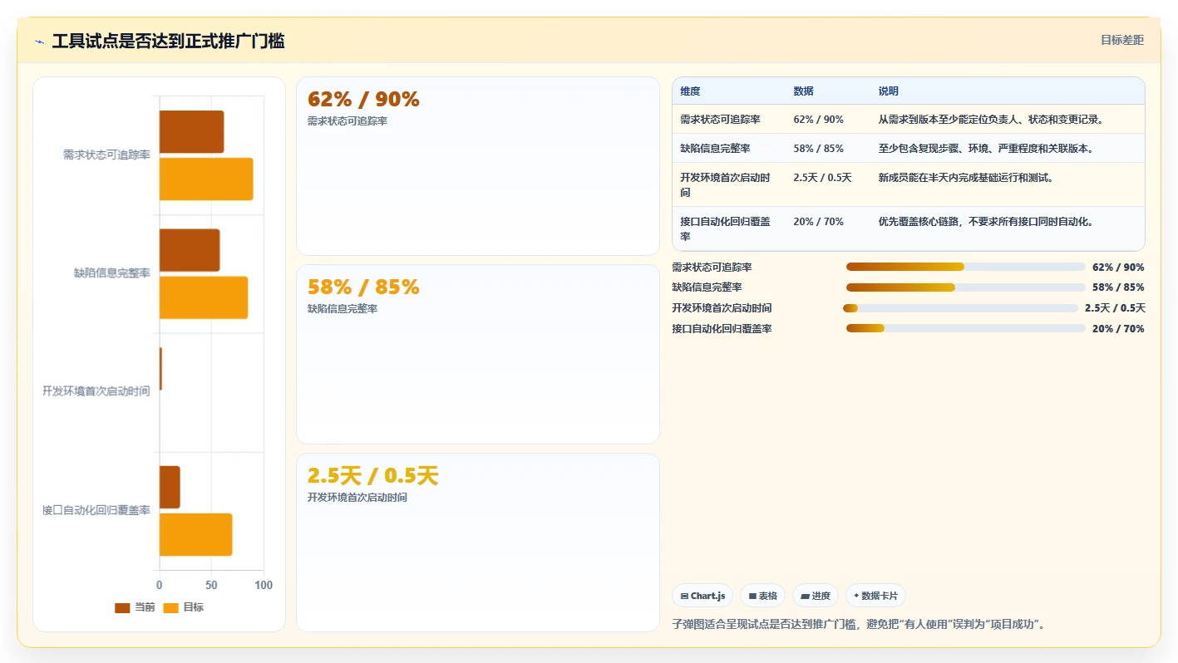Click the 开发环境首次启动时间 axis label in the chart
This screenshot has width=1178, height=663.
pos(96,391)
